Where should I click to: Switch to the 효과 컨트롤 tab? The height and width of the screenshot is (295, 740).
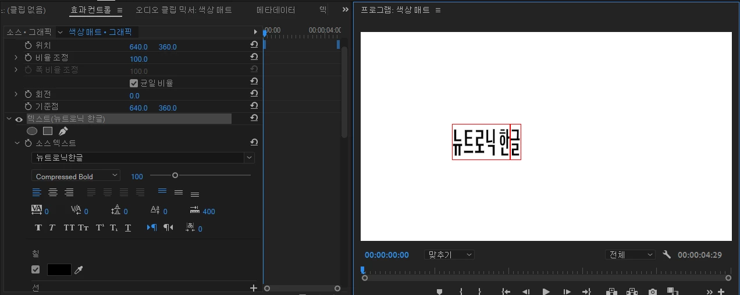pyautogui.click(x=90, y=10)
